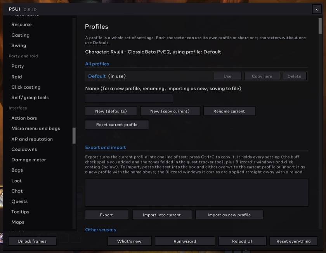Open Click casting settings
The image size is (326, 253).
(x=26, y=87)
